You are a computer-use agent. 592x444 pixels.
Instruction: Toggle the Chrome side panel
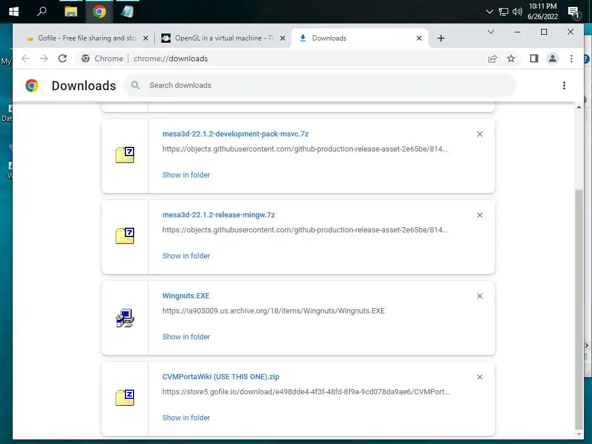(534, 58)
